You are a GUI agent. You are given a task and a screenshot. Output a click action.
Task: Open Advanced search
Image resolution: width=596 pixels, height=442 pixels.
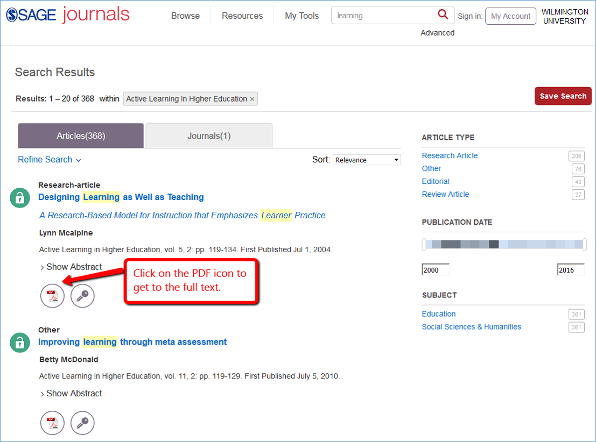tap(437, 33)
